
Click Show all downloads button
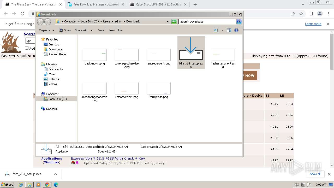coord(315,174)
